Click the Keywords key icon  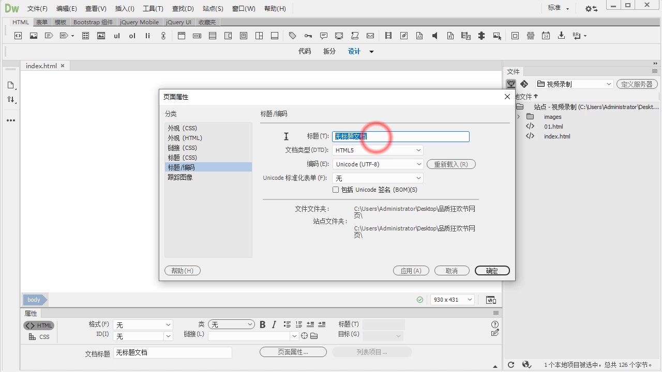coord(308,36)
